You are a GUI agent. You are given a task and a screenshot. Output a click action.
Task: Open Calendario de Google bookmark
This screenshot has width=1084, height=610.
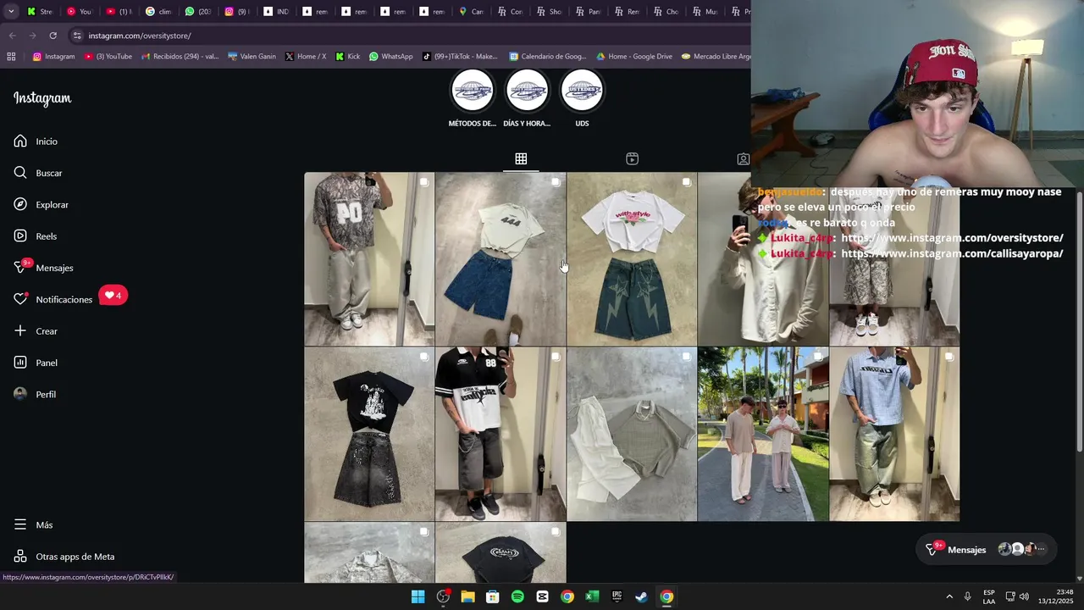[x=548, y=57]
